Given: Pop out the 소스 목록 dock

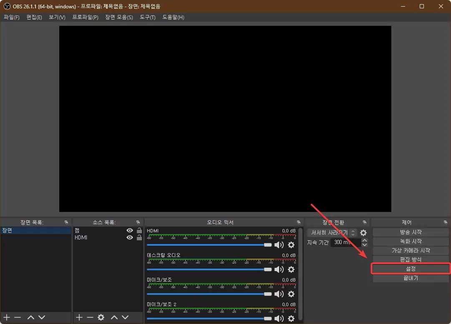Looking at the screenshot, I should tap(138, 222).
